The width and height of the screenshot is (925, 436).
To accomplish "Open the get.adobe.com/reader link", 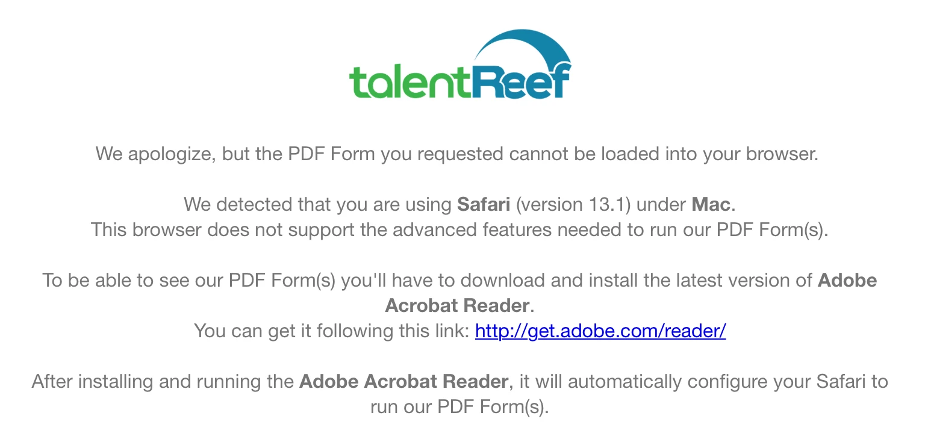I will click(600, 331).
